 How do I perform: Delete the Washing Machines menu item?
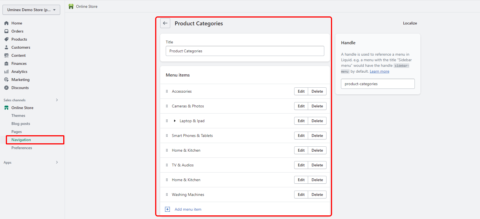(x=317, y=195)
